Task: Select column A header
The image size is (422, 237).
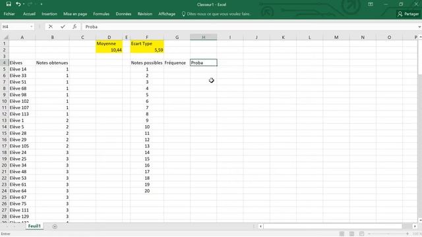Action: [x=22, y=37]
